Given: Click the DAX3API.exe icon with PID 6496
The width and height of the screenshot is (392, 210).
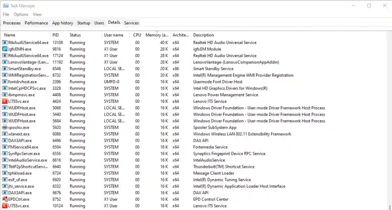Looking at the screenshot, I should [5, 140].
